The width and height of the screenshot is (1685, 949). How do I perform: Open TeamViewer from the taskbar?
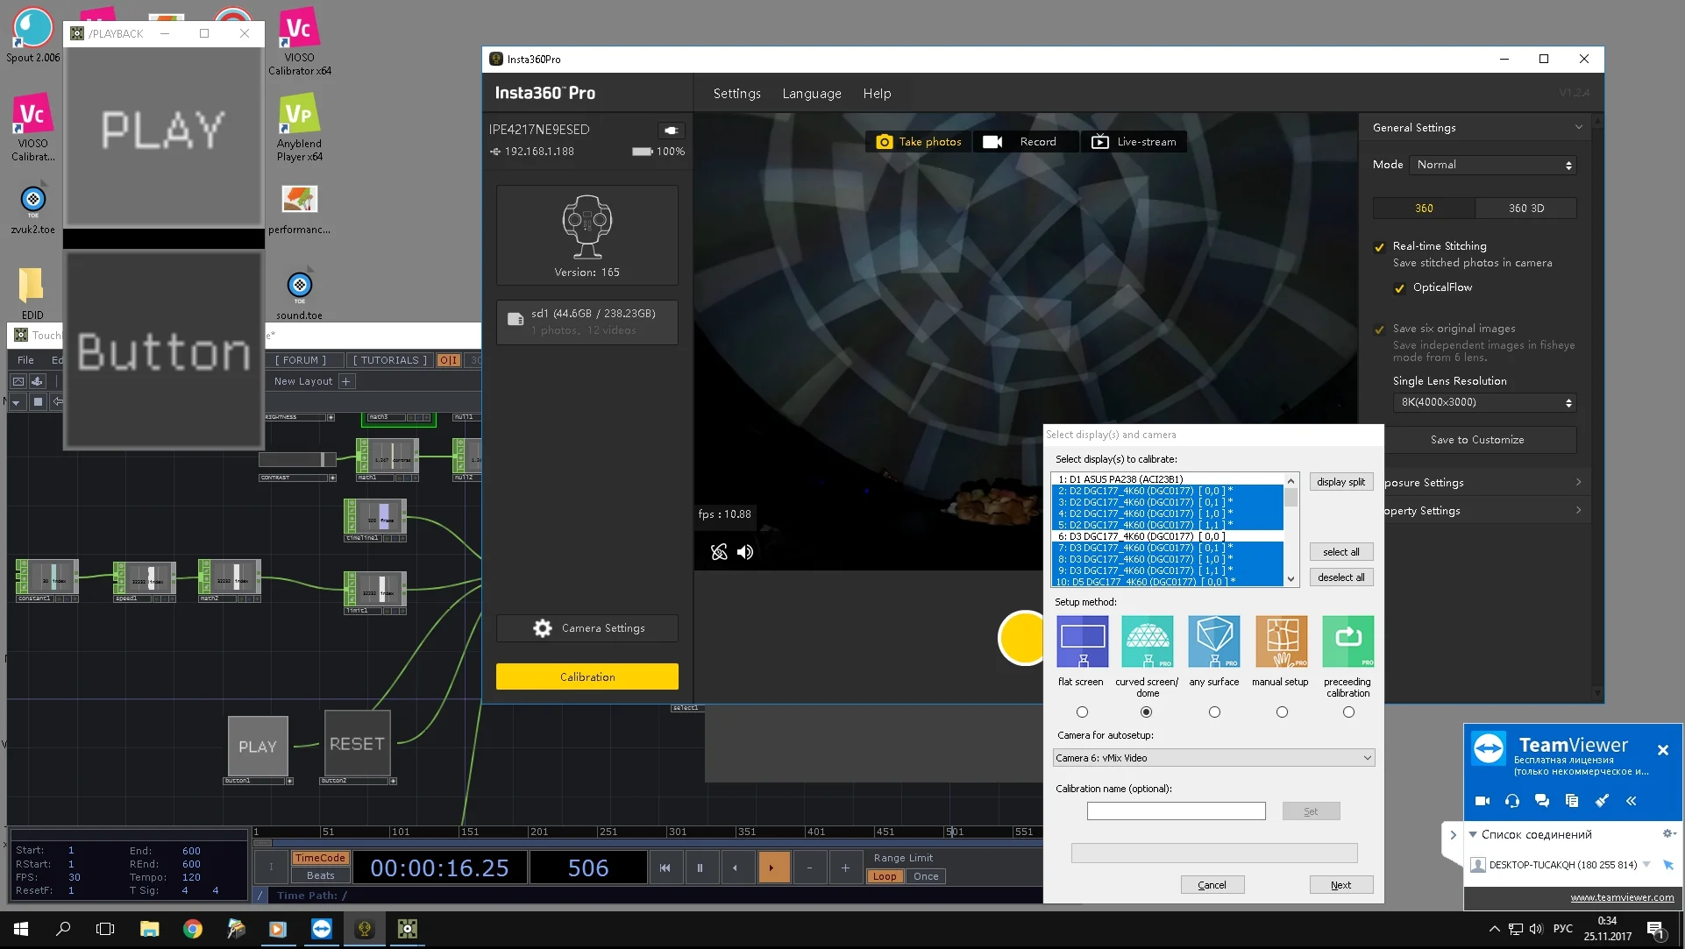point(322,929)
